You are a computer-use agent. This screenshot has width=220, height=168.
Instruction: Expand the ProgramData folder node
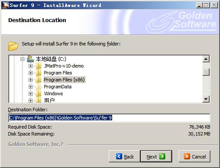(30, 87)
